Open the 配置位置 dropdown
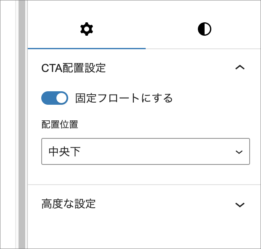 click(x=145, y=151)
